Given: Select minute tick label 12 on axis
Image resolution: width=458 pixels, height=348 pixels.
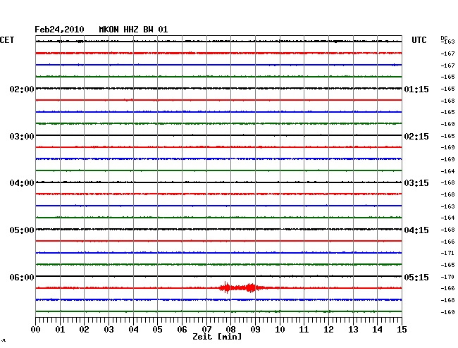Looking at the screenshot, I should (x=328, y=329).
